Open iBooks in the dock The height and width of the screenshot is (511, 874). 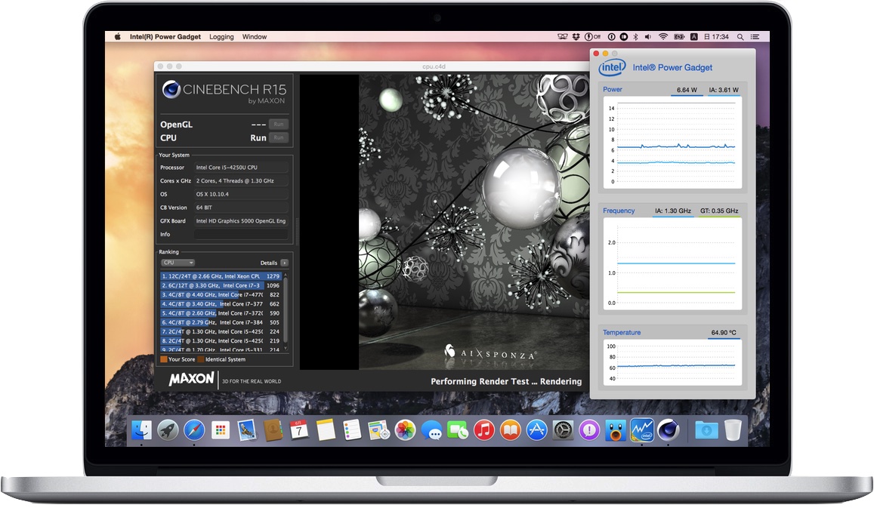[510, 430]
